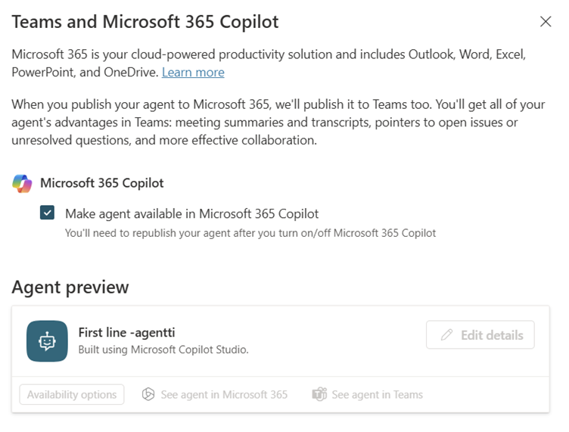Screen dimensions: 569x432
Task: Click the First line -agentti robot avatar
Action: 47,341
